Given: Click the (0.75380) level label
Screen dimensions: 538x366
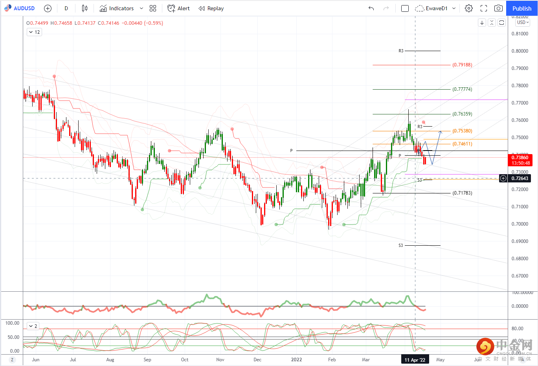Looking at the screenshot, I should click(x=462, y=131).
